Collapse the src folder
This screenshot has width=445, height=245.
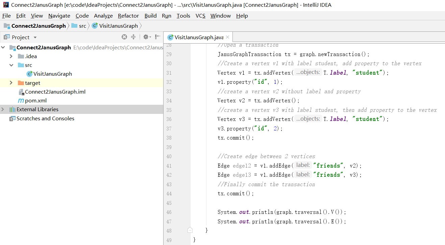(11, 65)
